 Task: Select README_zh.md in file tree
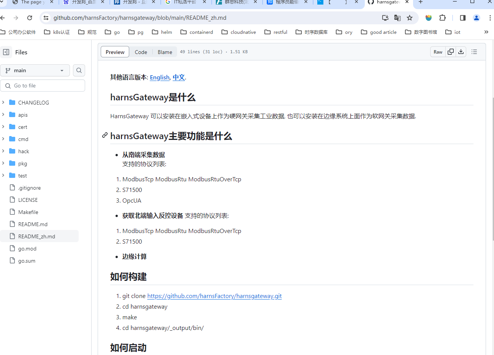[40, 236]
